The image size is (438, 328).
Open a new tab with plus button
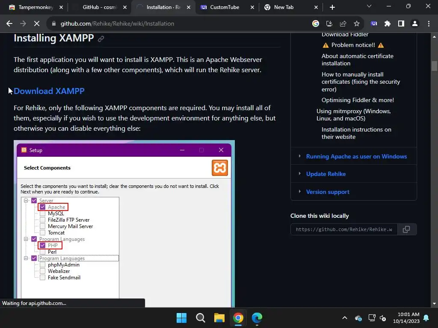332,7
